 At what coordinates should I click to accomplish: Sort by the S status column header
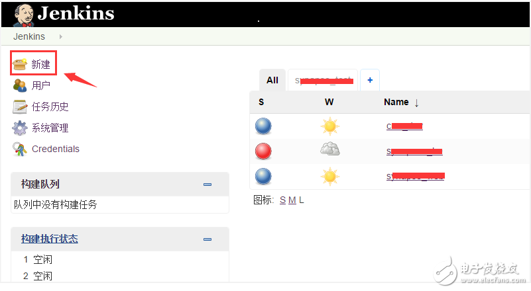tap(261, 102)
